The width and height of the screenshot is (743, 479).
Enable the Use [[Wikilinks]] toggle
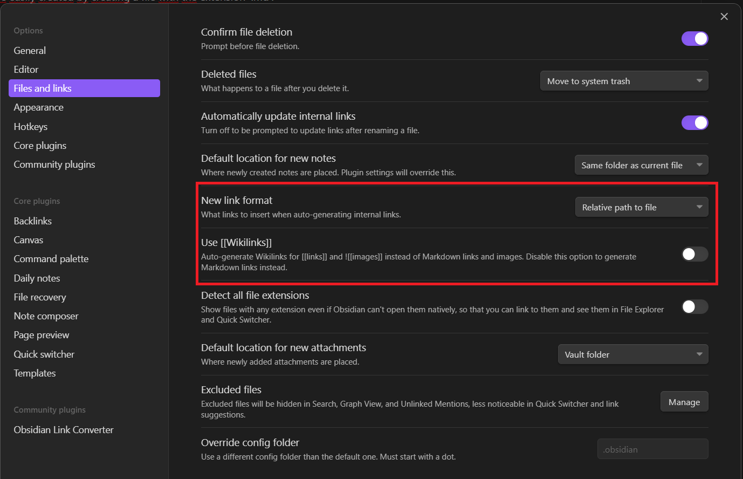[694, 254]
